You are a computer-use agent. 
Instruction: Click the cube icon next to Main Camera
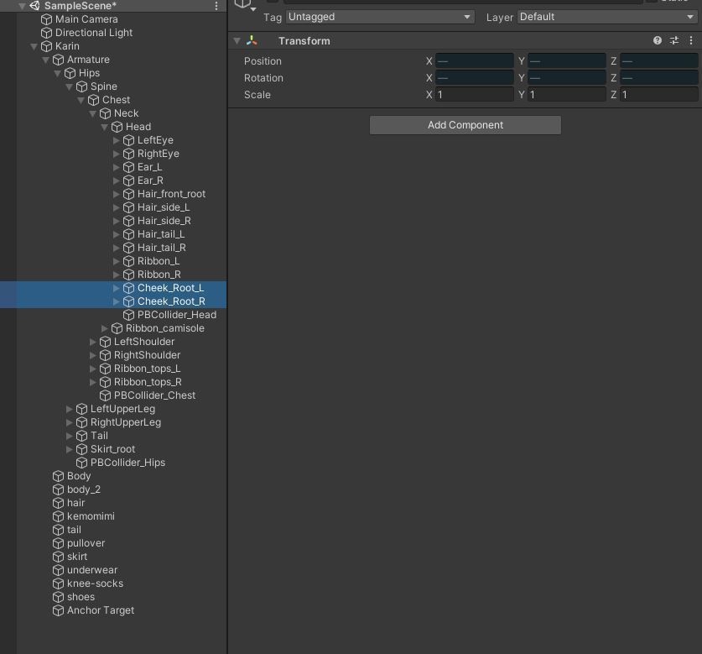(47, 19)
